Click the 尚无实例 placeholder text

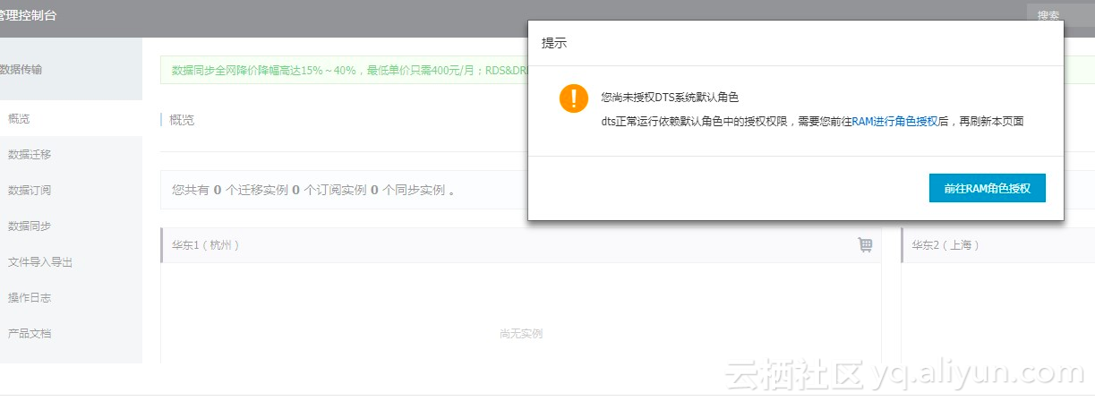pyautogui.click(x=521, y=334)
